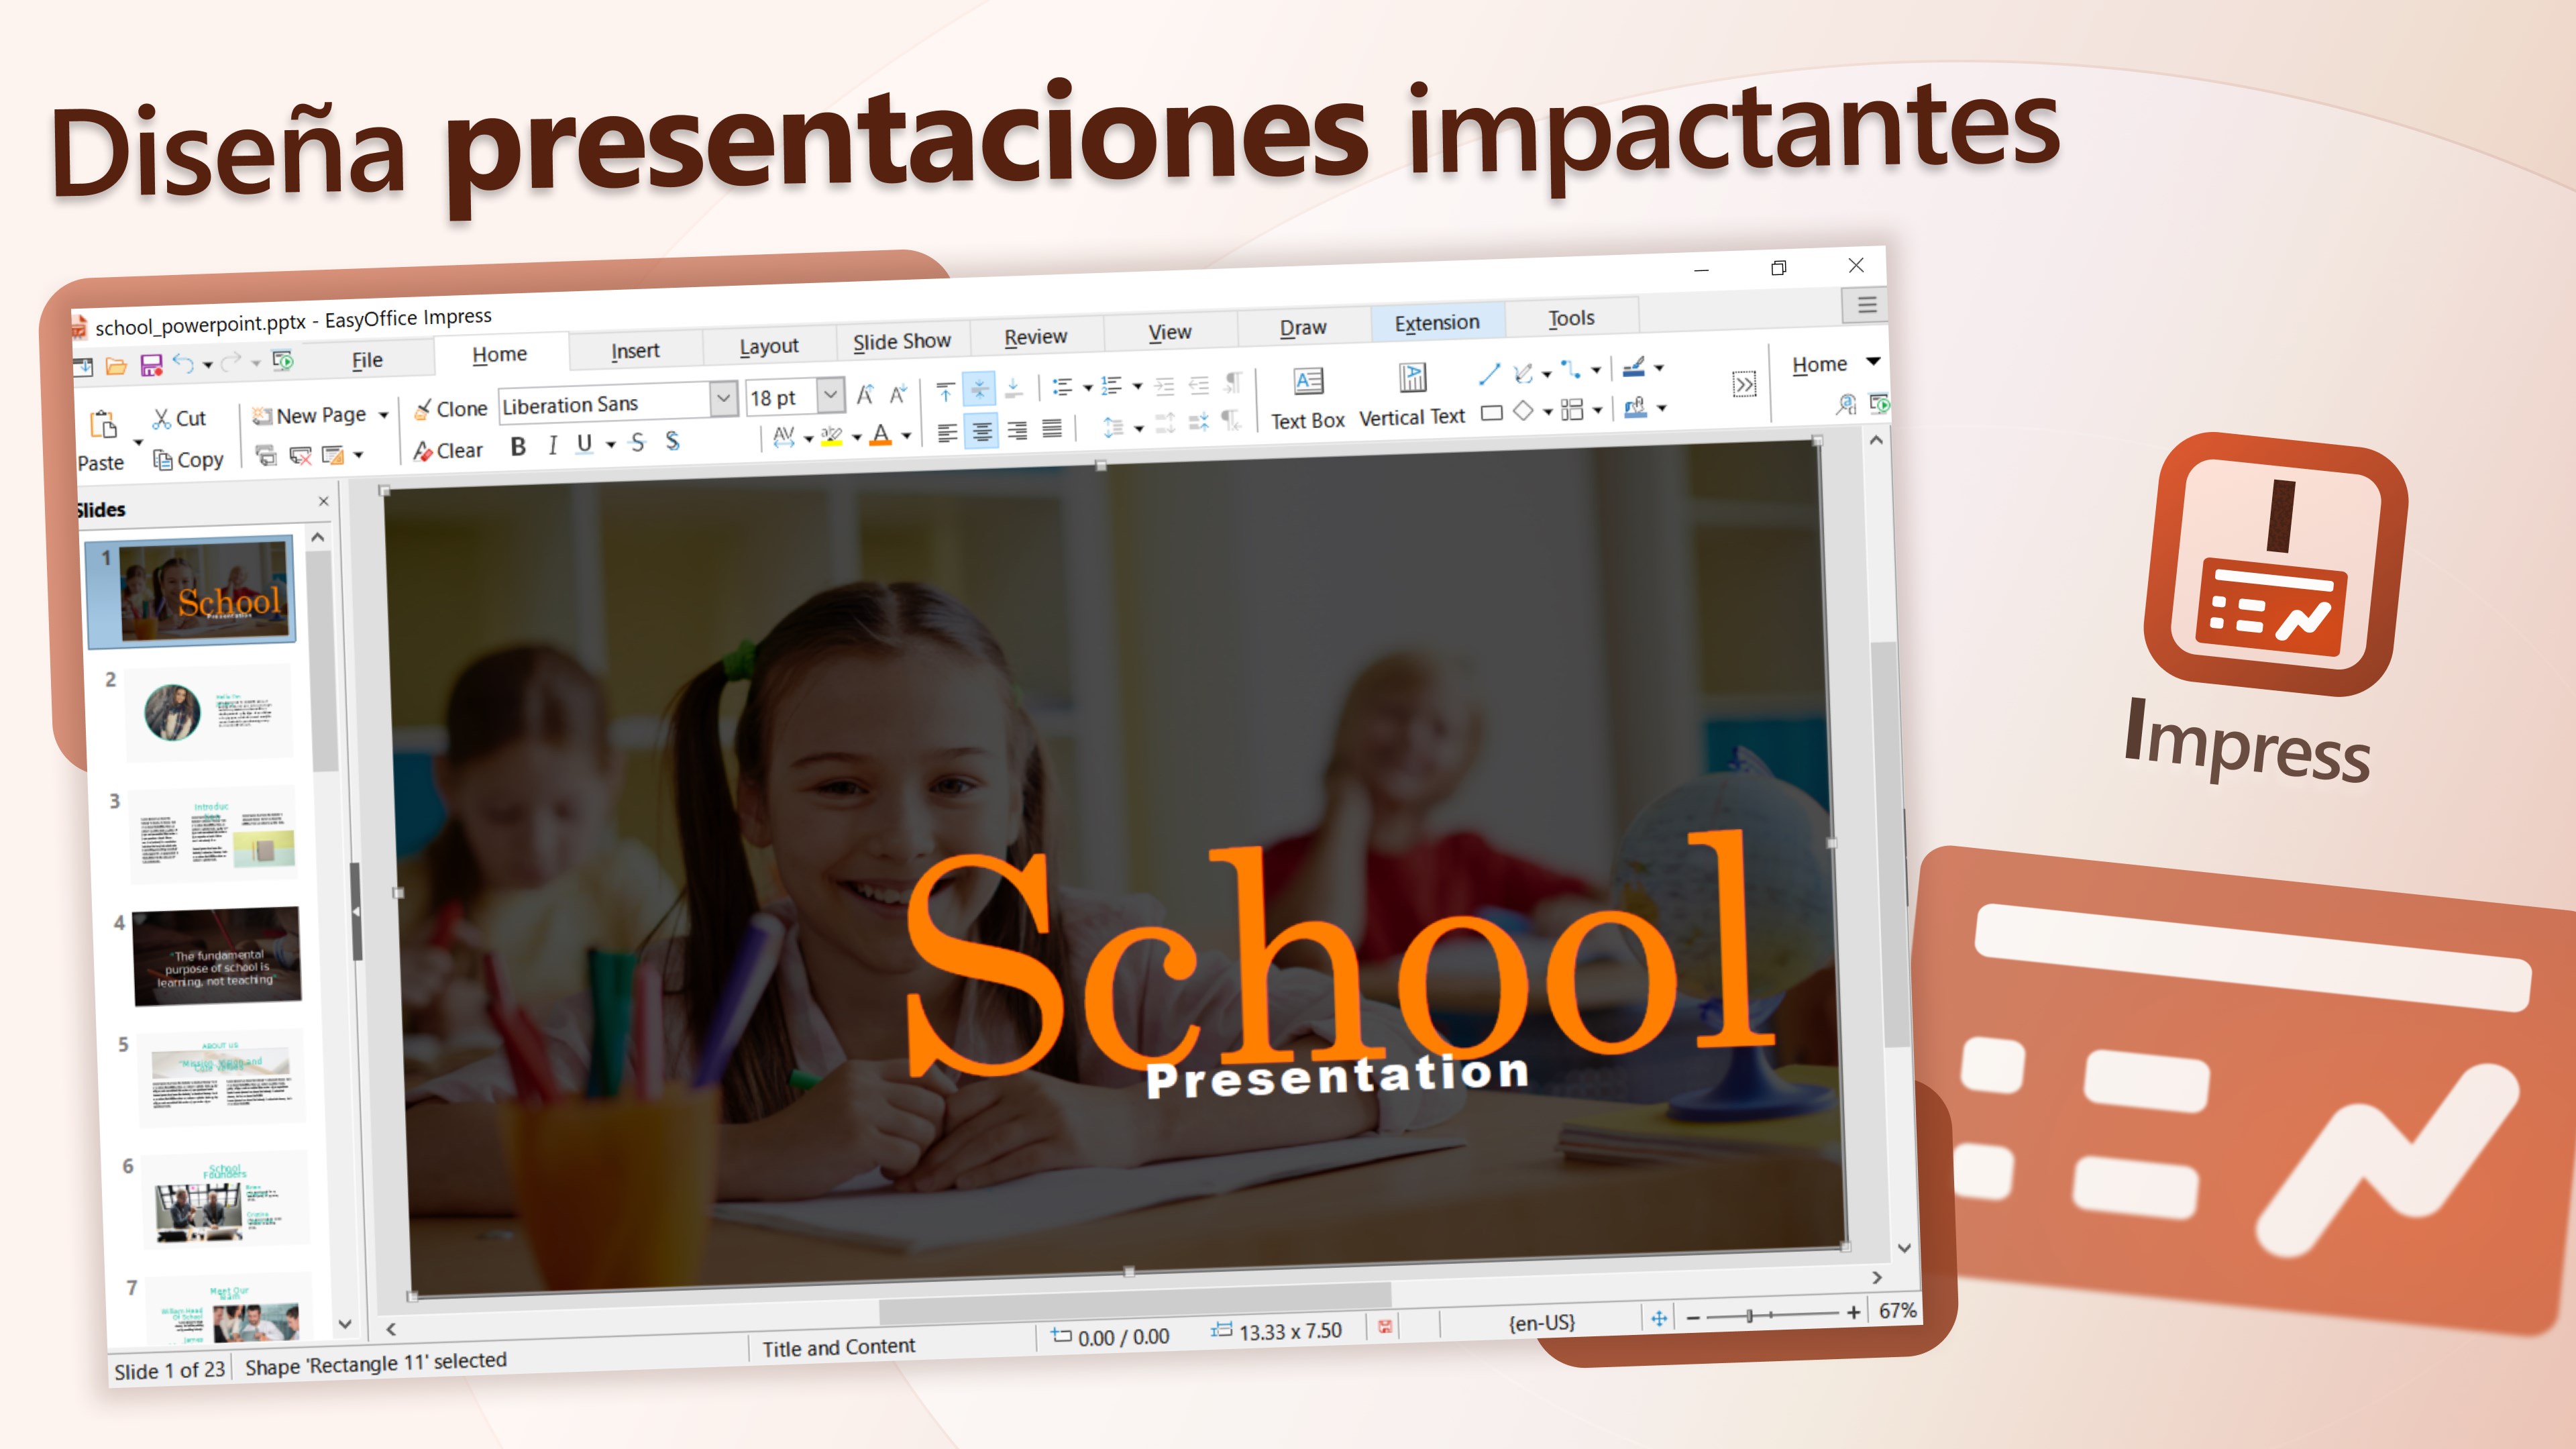This screenshot has height=1449, width=2576.
Task: Open the 18 pt font size dropdown
Action: tap(830, 394)
